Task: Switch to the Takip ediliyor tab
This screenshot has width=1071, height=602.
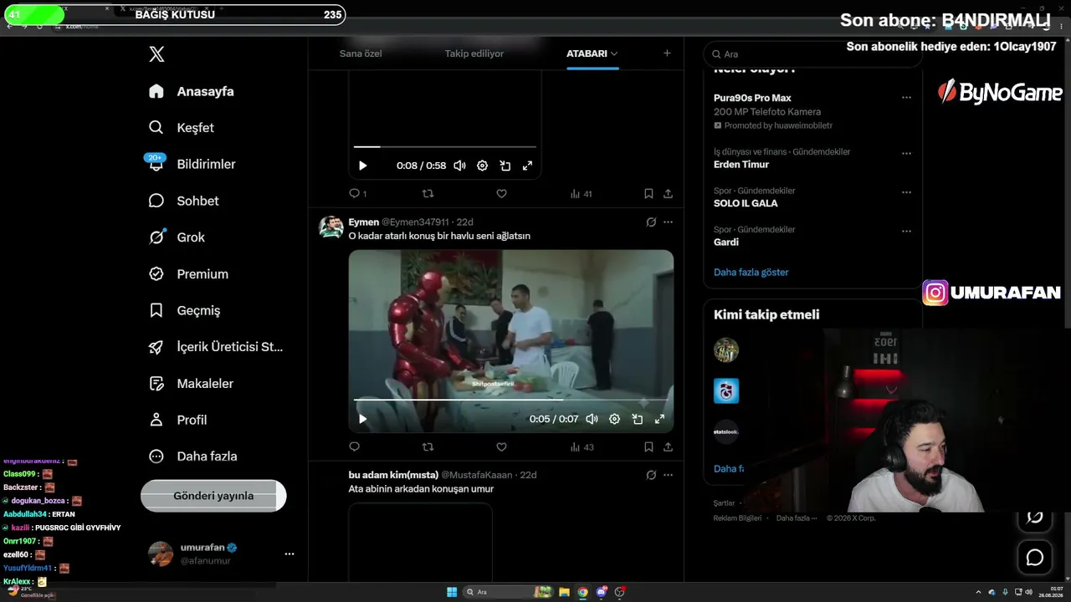Action: tap(474, 54)
